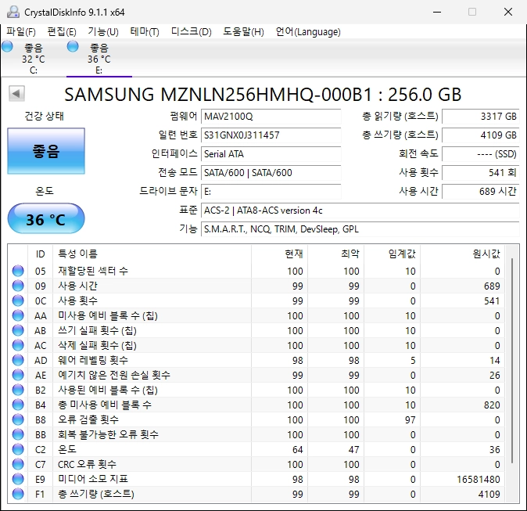The height and width of the screenshot is (511, 527).
Task: Click status orb for attribute B8
Action: click(x=18, y=419)
